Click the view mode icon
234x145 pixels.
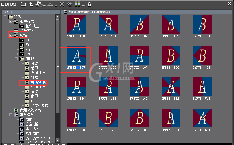[78, 4]
